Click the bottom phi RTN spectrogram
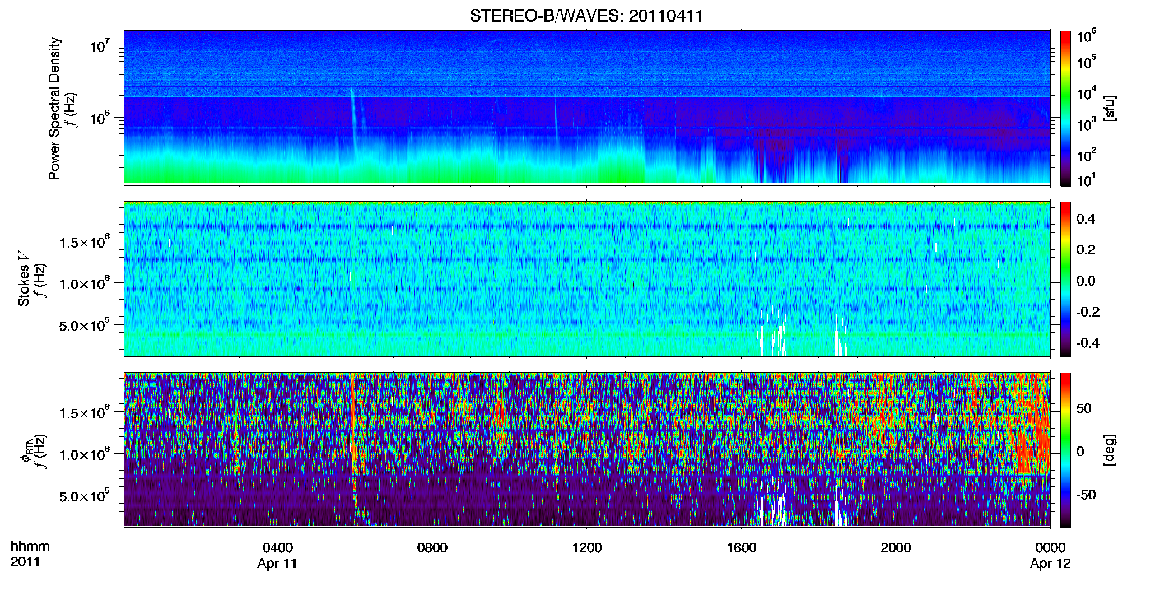The height and width of the screenshot is (605, 1174). click(x=587, y=449)
